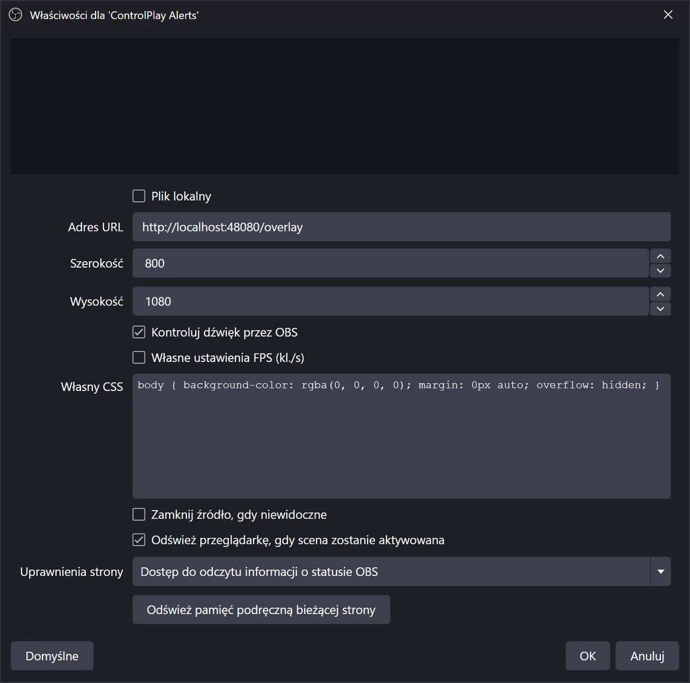Uncheck 'Kontroluj dźwięk przez OBS'
The image size is (690, 683).
click(x=139, y=332)
